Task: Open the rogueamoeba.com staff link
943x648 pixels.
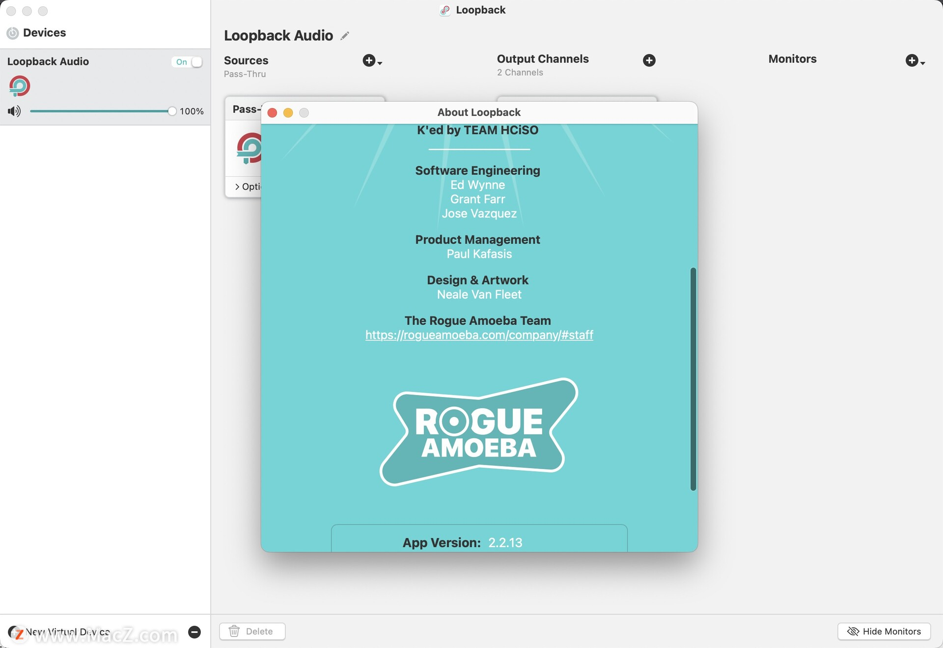Action: [479, 335]
